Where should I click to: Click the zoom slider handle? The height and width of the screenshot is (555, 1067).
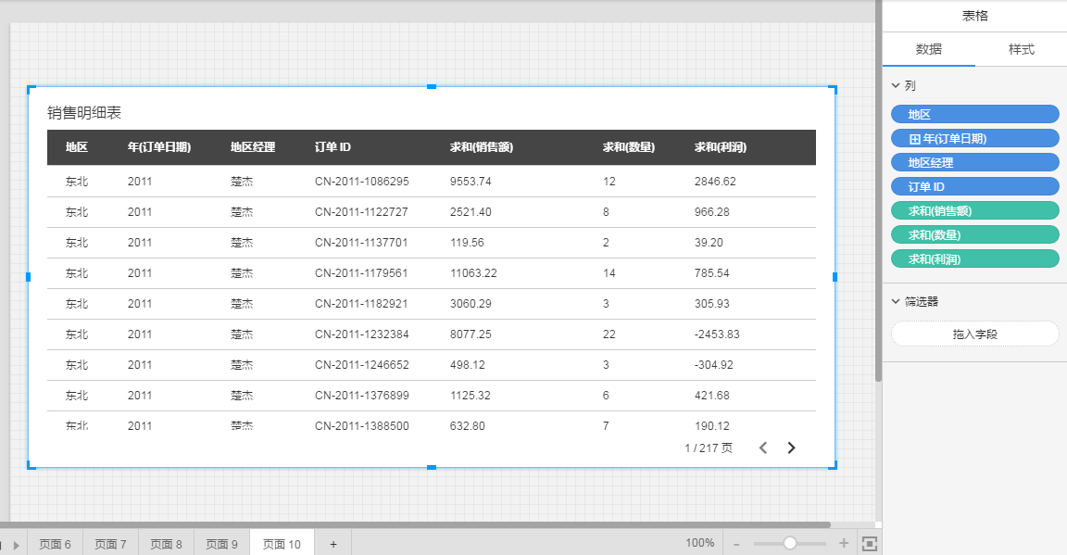click(x=790, y=544)
